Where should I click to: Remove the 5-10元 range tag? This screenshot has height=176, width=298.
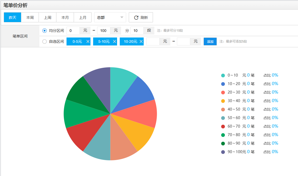coord(114,41)
